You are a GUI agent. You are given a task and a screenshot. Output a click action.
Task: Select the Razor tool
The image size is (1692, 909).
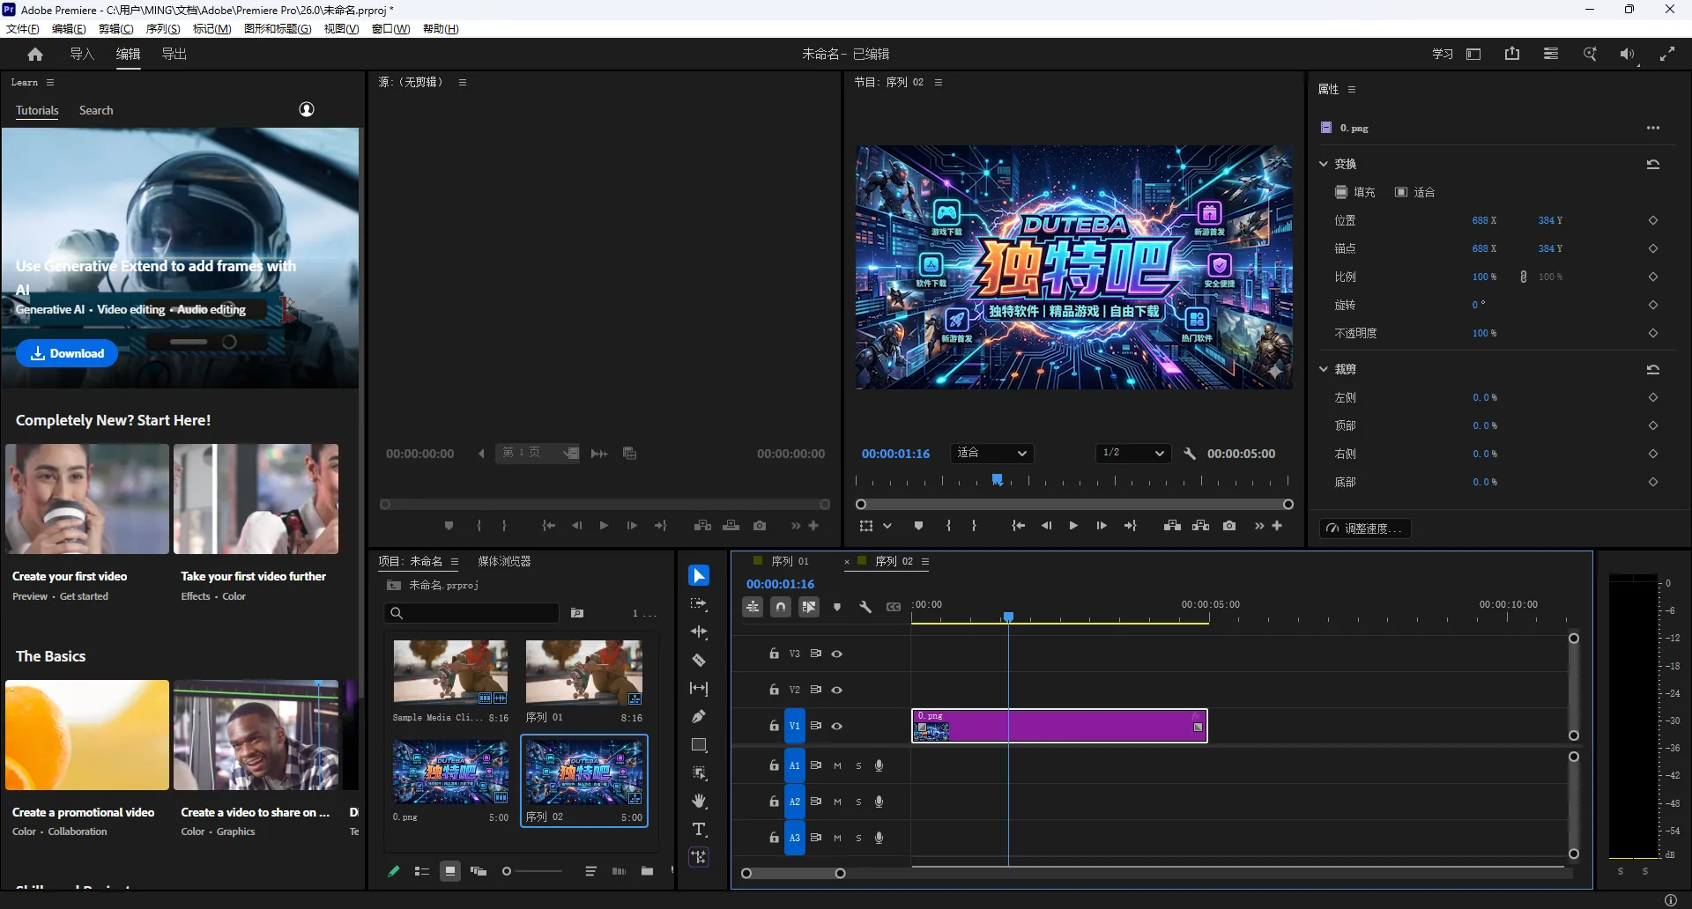[699, 660]
